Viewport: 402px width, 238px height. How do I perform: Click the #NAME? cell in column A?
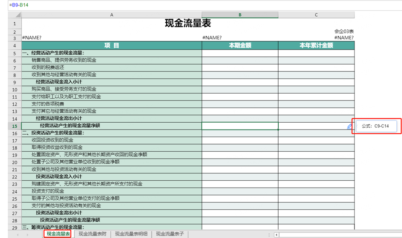pos(112,38)
